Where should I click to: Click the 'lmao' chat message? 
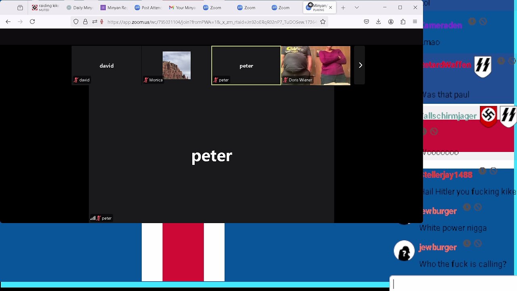[x=431, y=42]
